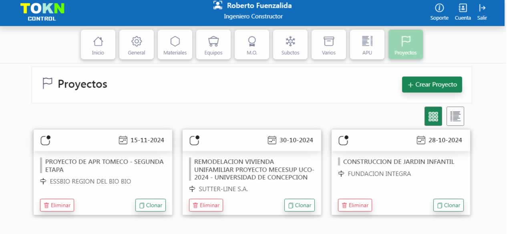The width and height of the screenshot is (507, 234).
Task: Open the M.O. tab
Action: click(x=252, y=44)
